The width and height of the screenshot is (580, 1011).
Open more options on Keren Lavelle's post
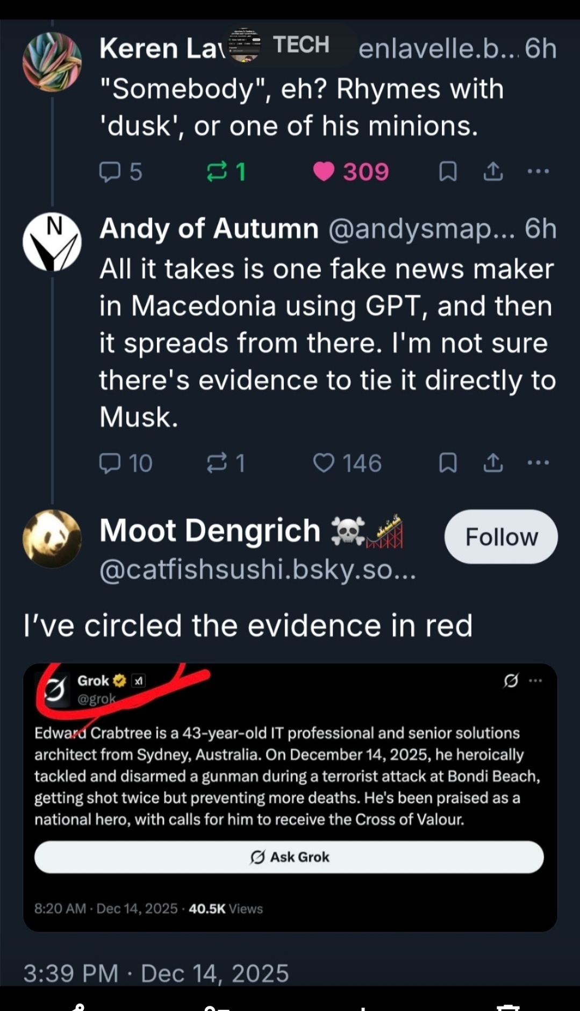click(x=538, y=172)
